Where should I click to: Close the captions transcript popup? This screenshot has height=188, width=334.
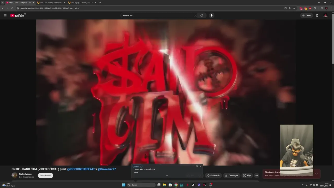coord(200,166)
